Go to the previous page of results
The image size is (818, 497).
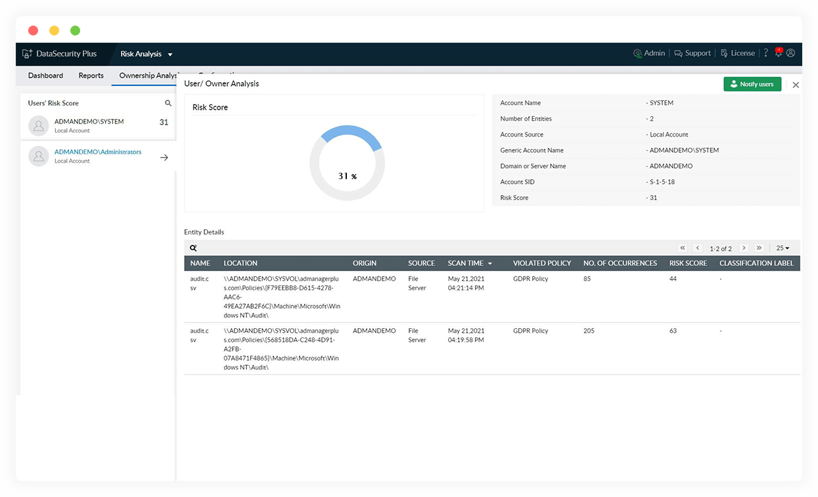(698, 248)
